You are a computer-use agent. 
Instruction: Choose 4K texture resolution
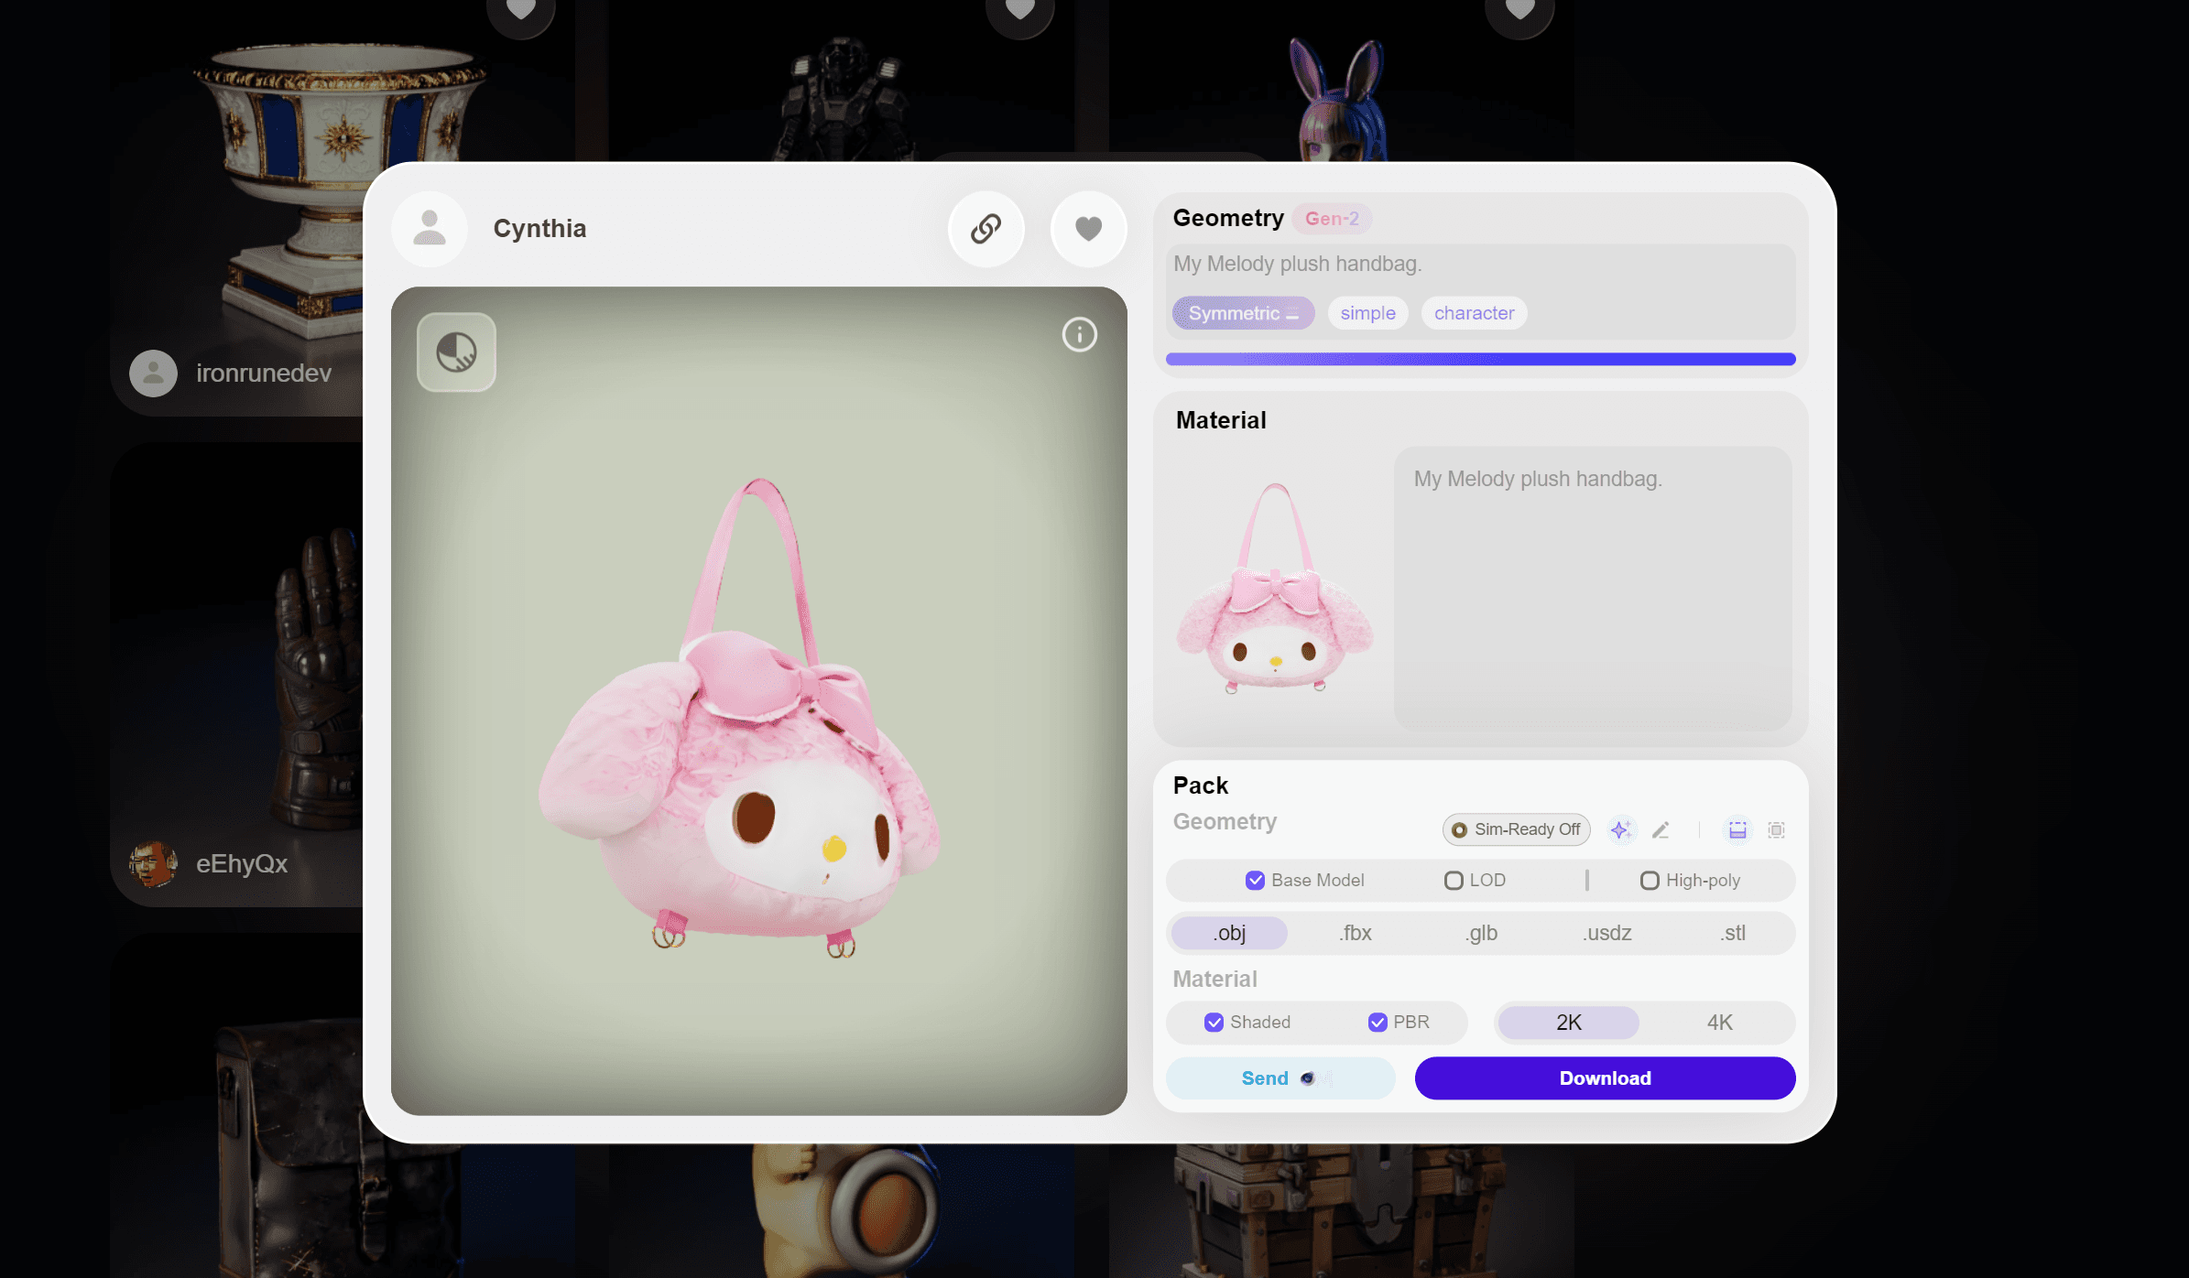tap(1719, 1023)
